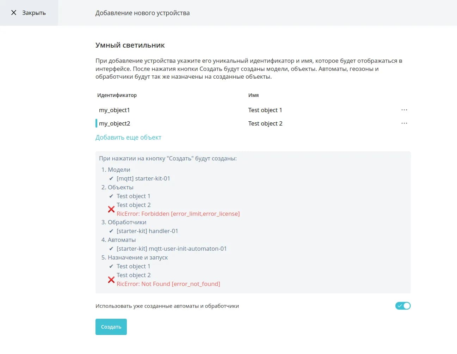Screen dimensions: 457x354
Task: Select the Not Found error_not_found message
Action: (168, 284)
